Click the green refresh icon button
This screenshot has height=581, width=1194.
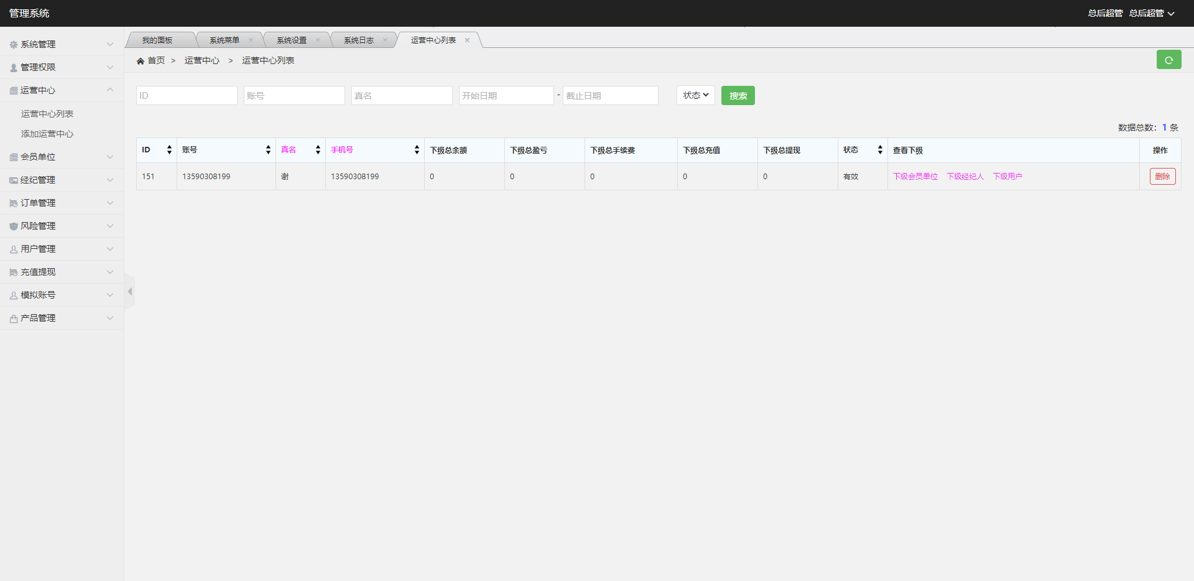(x=1169, y=60)
